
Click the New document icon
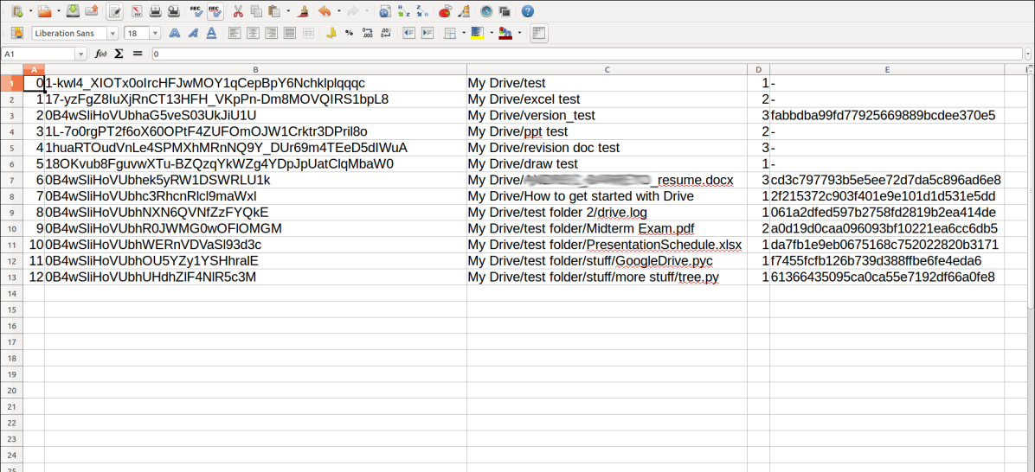pyautogui.click(x=18, y=11)
